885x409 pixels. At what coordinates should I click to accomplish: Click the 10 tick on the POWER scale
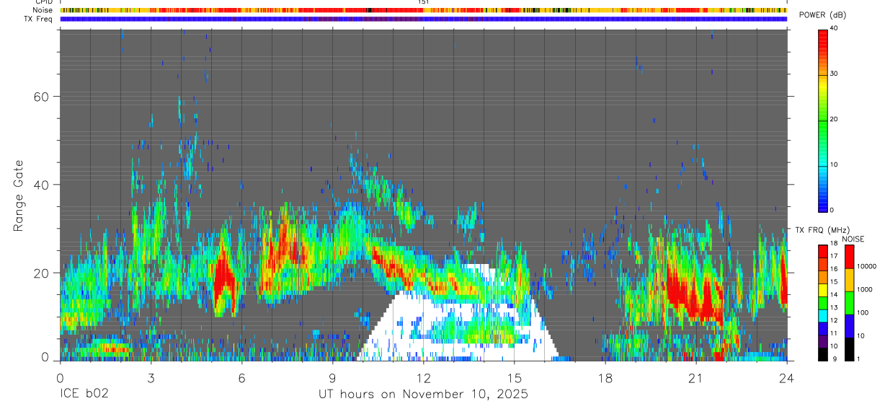point(834,164)
